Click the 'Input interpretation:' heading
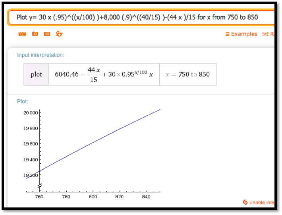The height and width of the screenshot is (215, 282). 41,55
